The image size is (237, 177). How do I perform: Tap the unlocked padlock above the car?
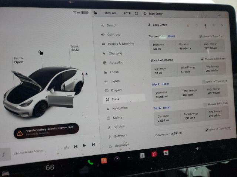[x=41, y=52]
